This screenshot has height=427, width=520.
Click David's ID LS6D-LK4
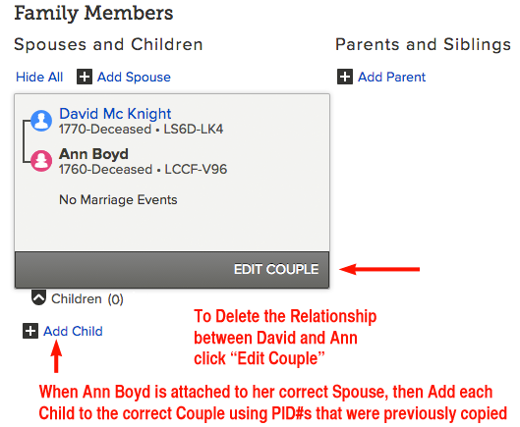(x=194, y=129)
